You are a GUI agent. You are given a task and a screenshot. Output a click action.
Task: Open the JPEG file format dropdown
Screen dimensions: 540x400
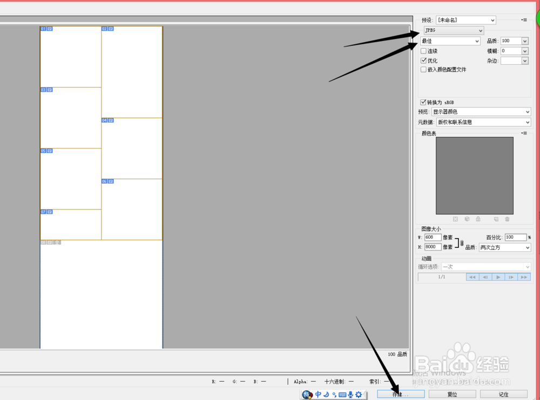click(x=454, y=30)
